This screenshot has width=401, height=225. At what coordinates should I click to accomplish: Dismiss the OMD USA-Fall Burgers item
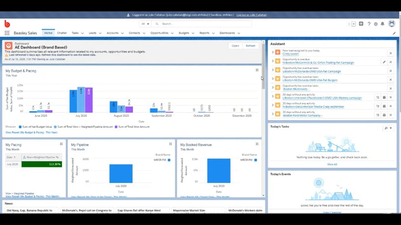click(x=391, y=80)
